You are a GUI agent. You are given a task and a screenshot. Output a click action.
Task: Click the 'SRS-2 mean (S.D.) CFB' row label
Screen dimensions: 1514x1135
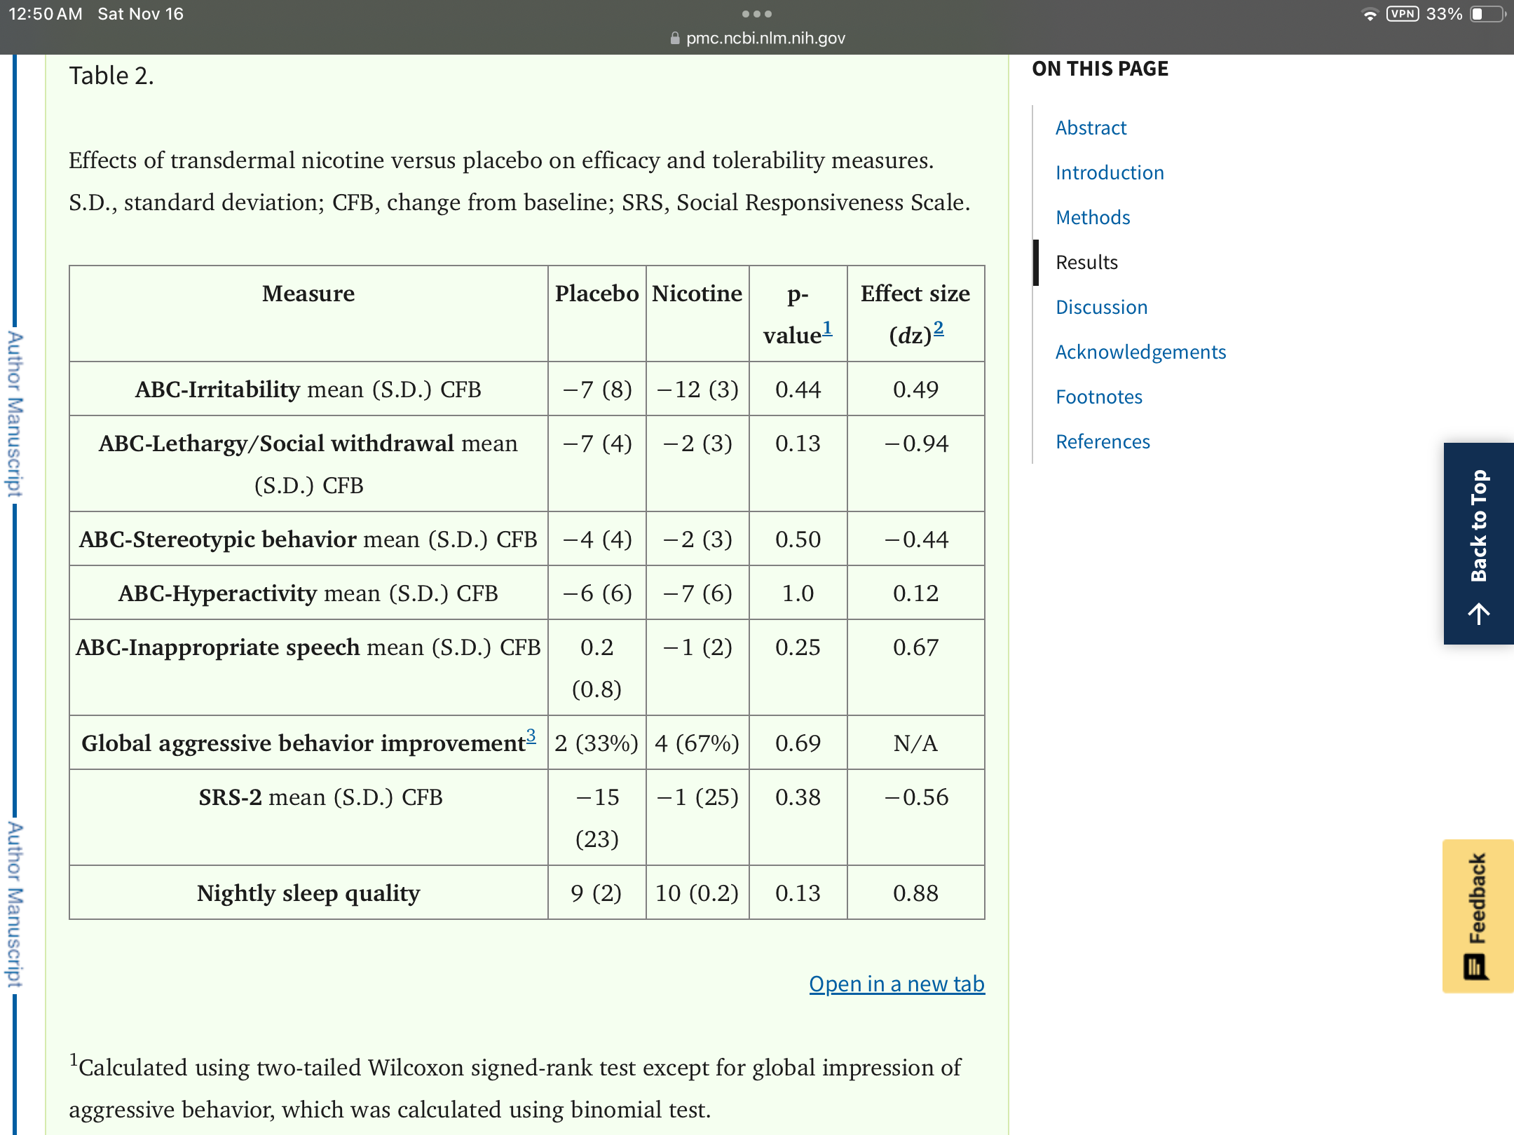[x=320, y=797]
